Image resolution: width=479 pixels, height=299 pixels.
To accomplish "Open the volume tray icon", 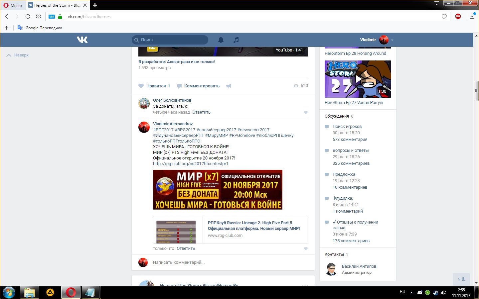I will (x=443, y=293).
